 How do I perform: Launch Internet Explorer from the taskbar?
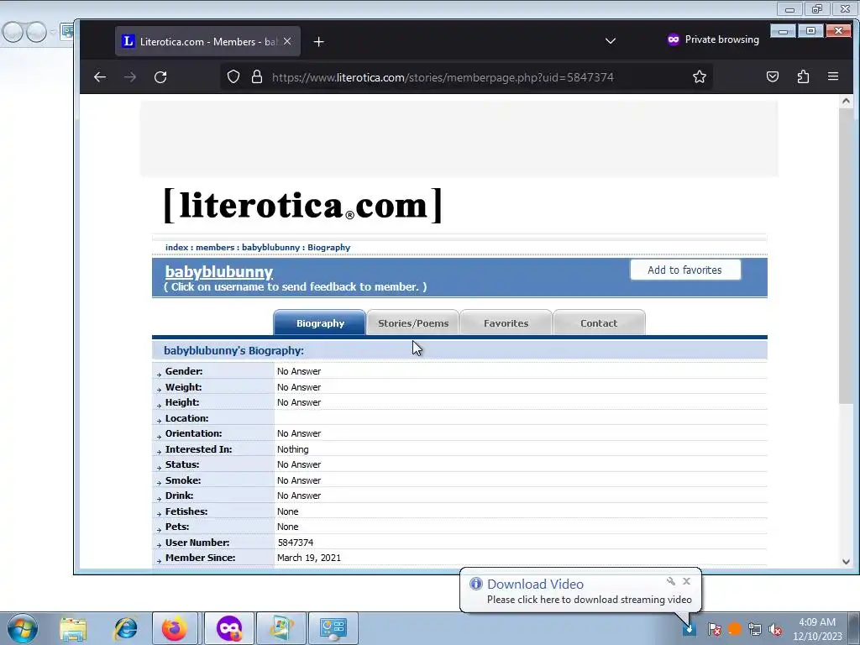pyautogui.click(x=126, y=628)
